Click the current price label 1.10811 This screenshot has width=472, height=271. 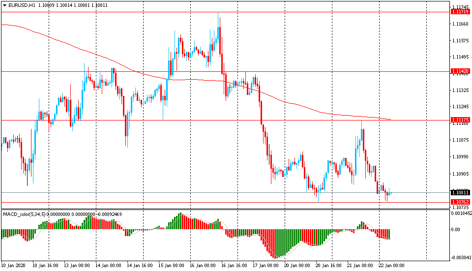460,192
